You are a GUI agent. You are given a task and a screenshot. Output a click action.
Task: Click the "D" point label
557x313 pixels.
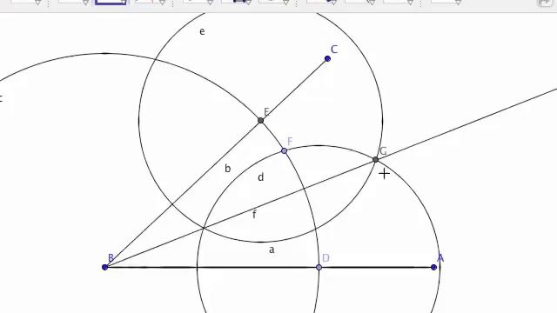(325, 258)
